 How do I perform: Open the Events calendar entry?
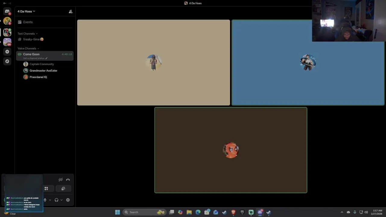pyautogui.click(x=45, y=22)
